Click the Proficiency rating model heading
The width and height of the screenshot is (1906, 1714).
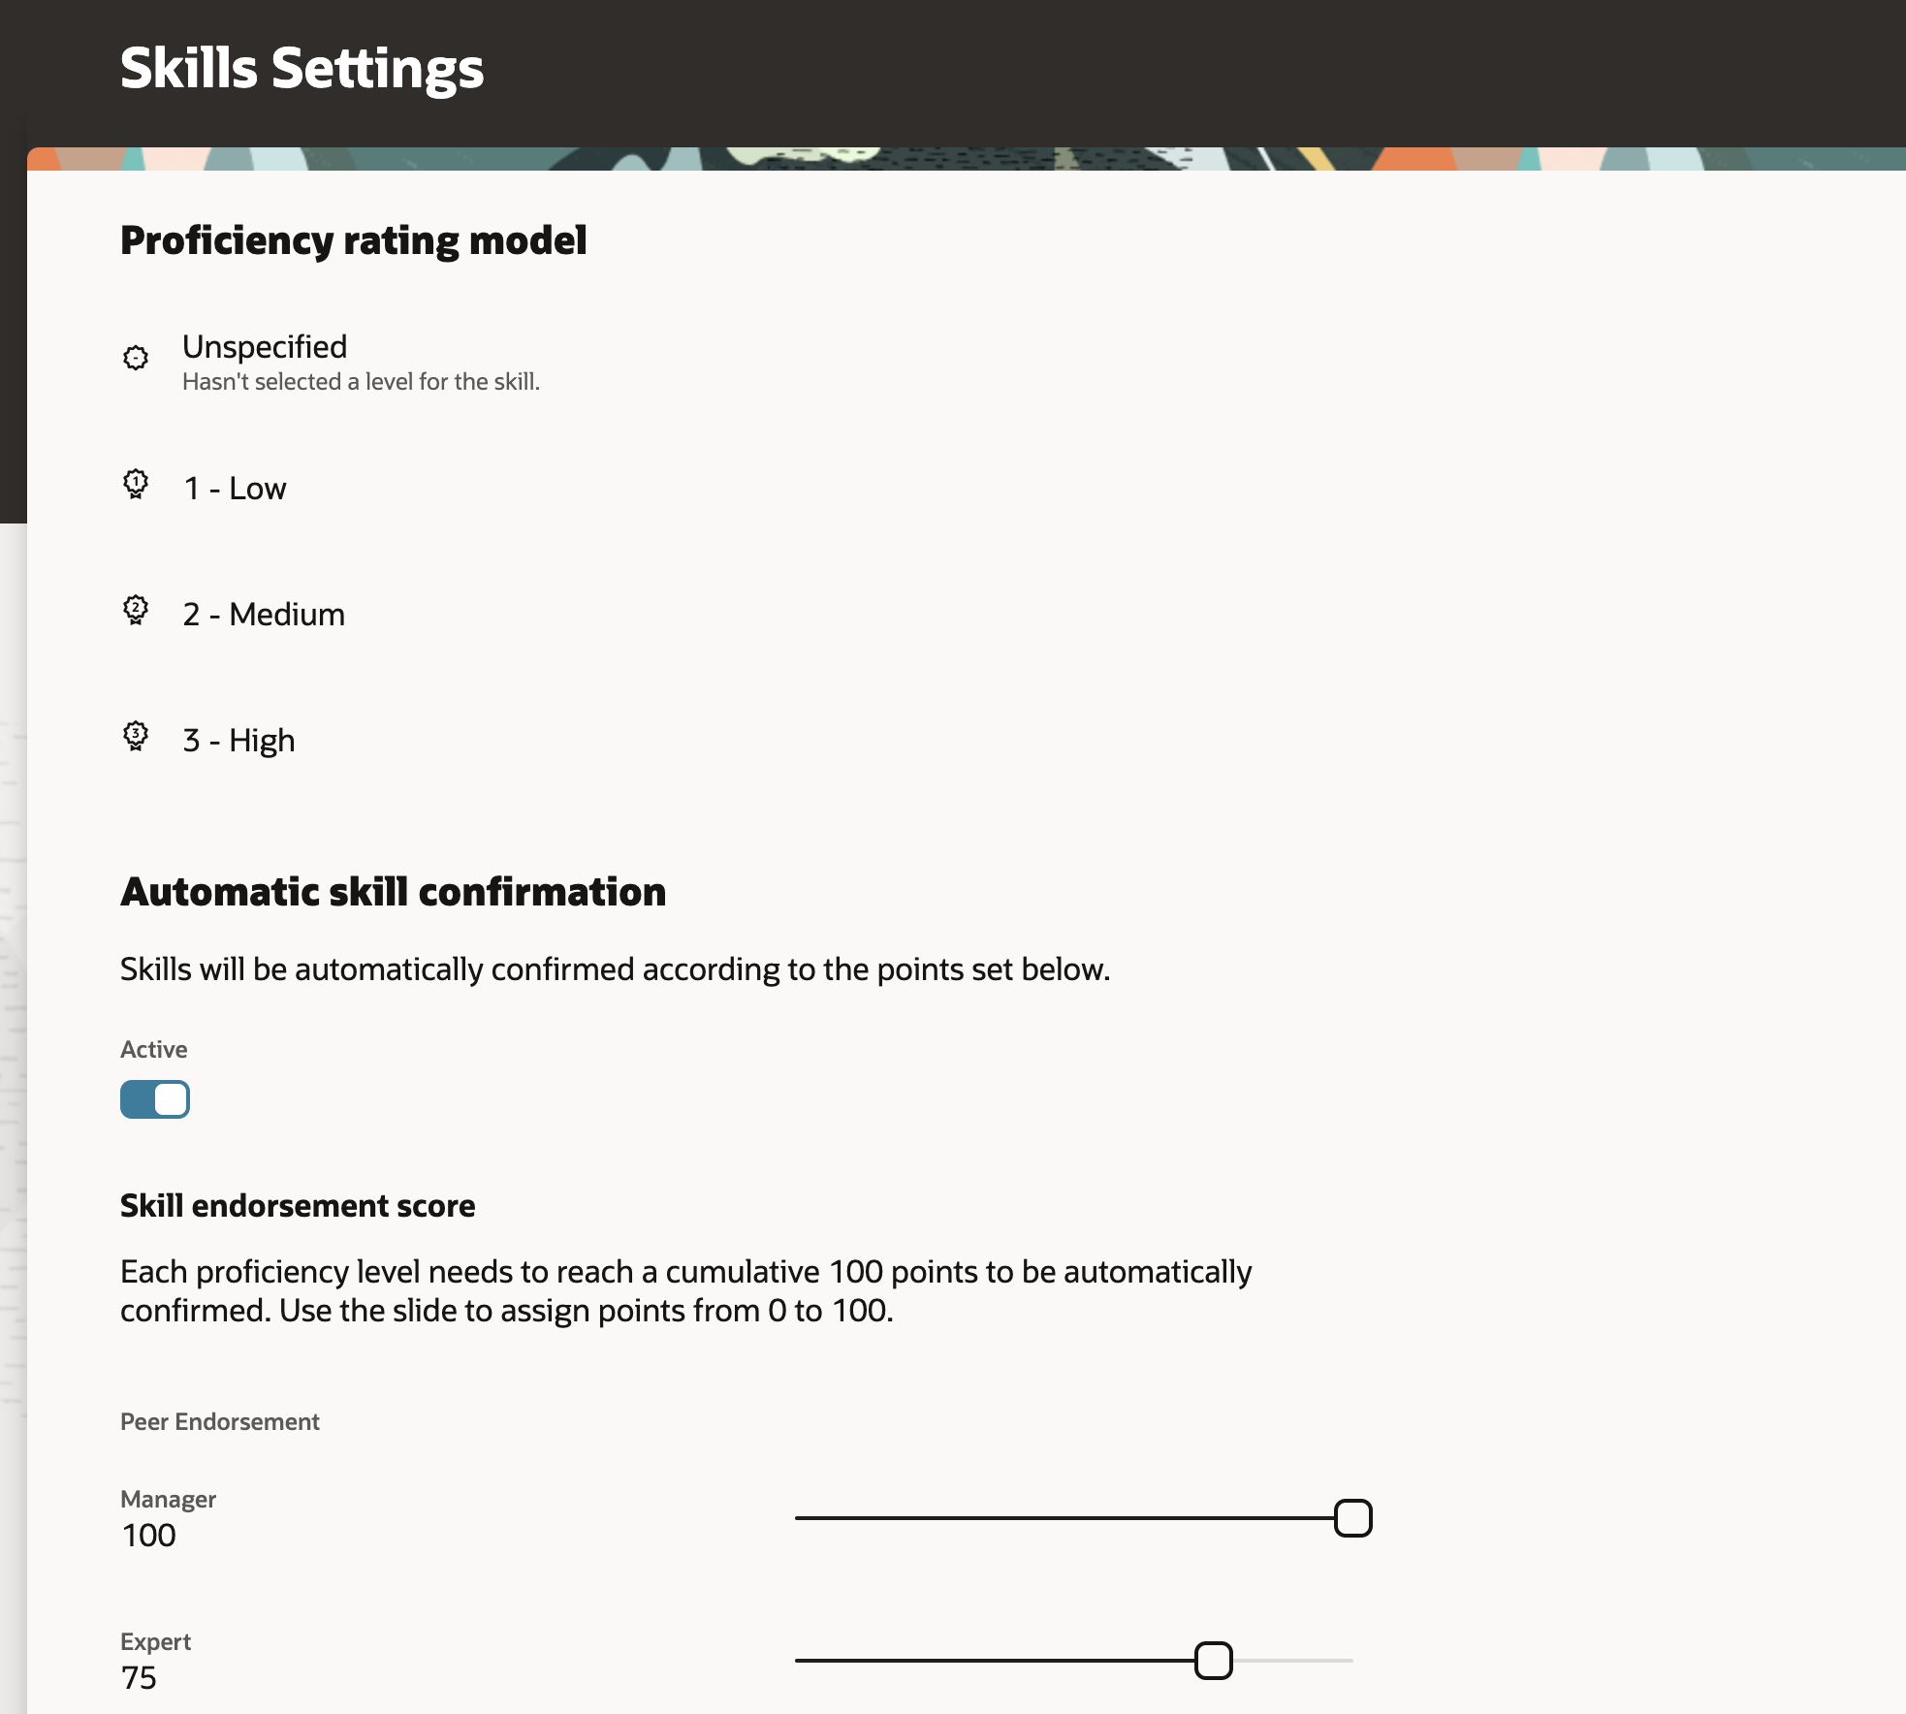click(x=354, y=240)
